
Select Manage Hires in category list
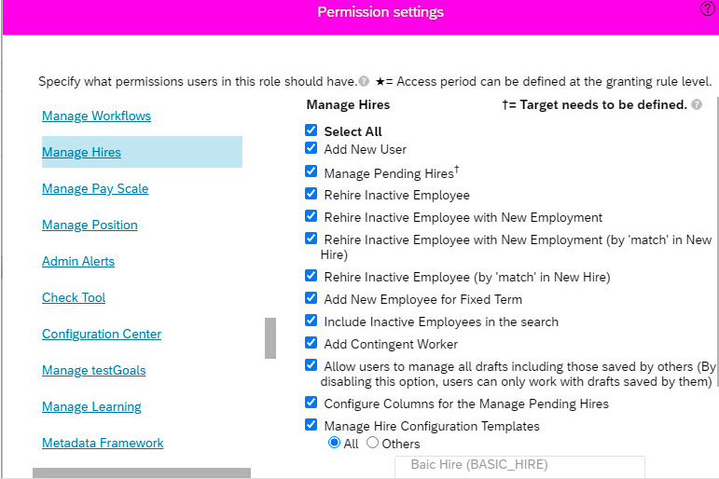(x=81, y=153)
